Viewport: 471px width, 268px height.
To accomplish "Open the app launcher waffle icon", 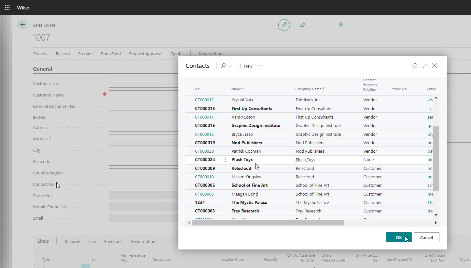I will point(7,7).
